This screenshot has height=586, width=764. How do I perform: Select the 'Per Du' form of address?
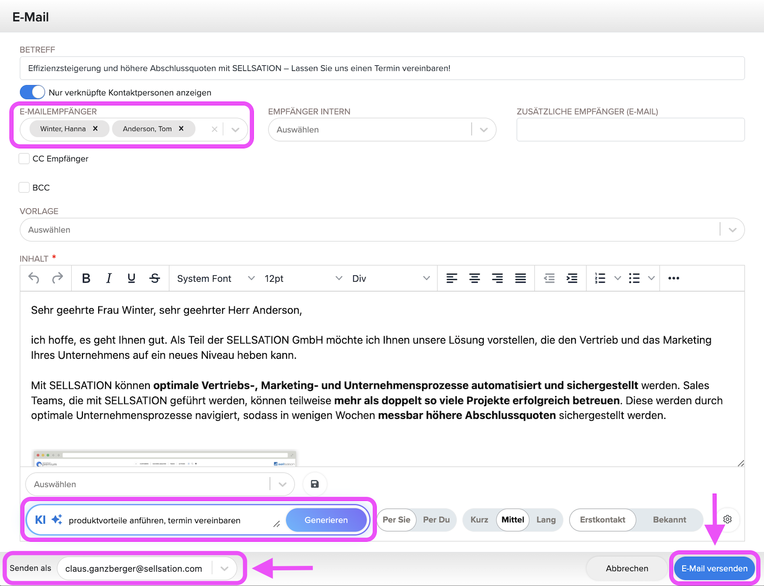(436, 520)
